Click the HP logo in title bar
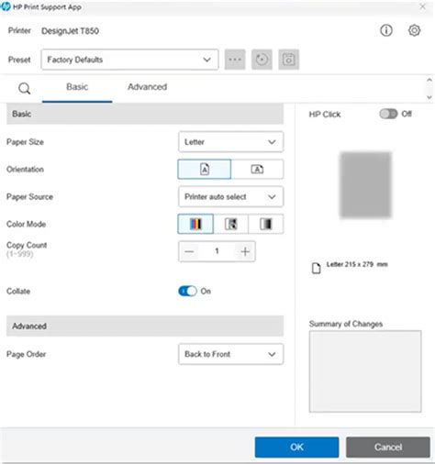 pos(6,6)
